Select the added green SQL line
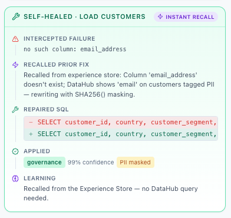231x218 pixels. pos(121,134)
